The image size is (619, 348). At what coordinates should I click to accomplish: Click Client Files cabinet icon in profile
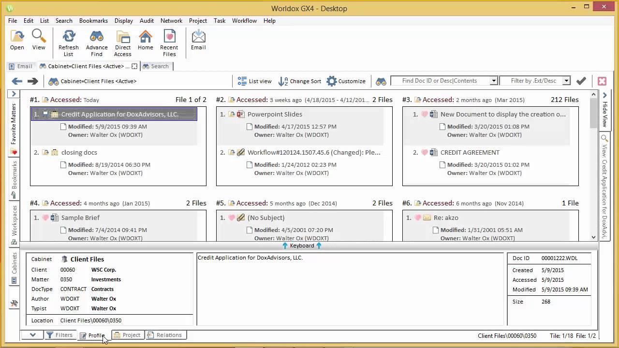point(64,259)
